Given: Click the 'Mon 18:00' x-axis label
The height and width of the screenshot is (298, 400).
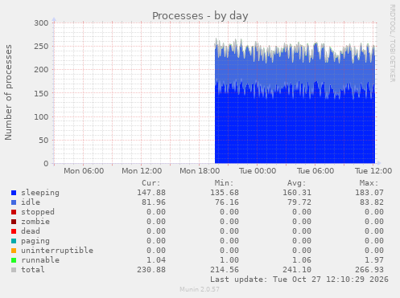Looking at the screenshot, I should (200, 171).
